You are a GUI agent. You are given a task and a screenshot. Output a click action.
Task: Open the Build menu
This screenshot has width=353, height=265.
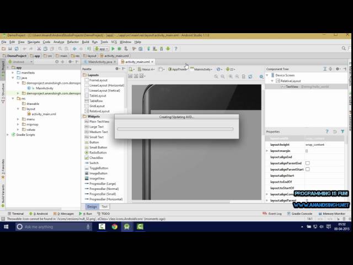pos(85,42)
